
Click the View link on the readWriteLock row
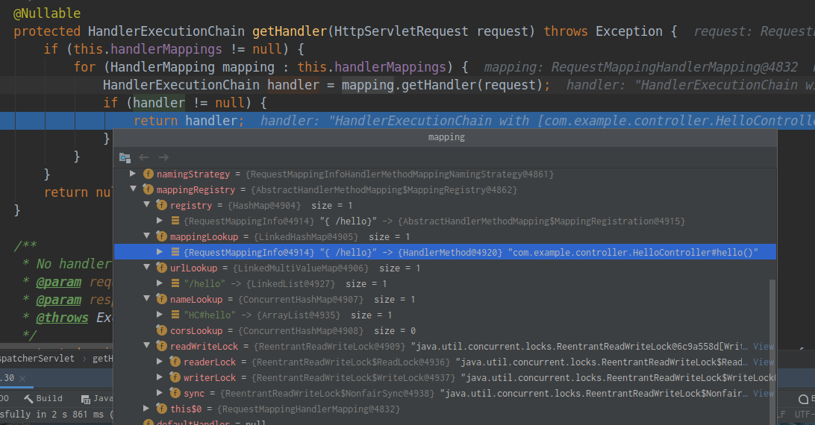click(x=763, y=346)
